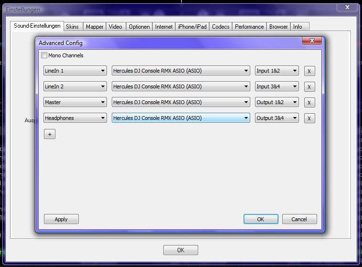Switch to the Optionen tab
362x267 pixels.
tap(139, 27)
